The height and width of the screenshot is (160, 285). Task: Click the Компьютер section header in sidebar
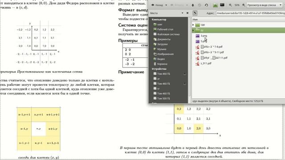[159, 20]
